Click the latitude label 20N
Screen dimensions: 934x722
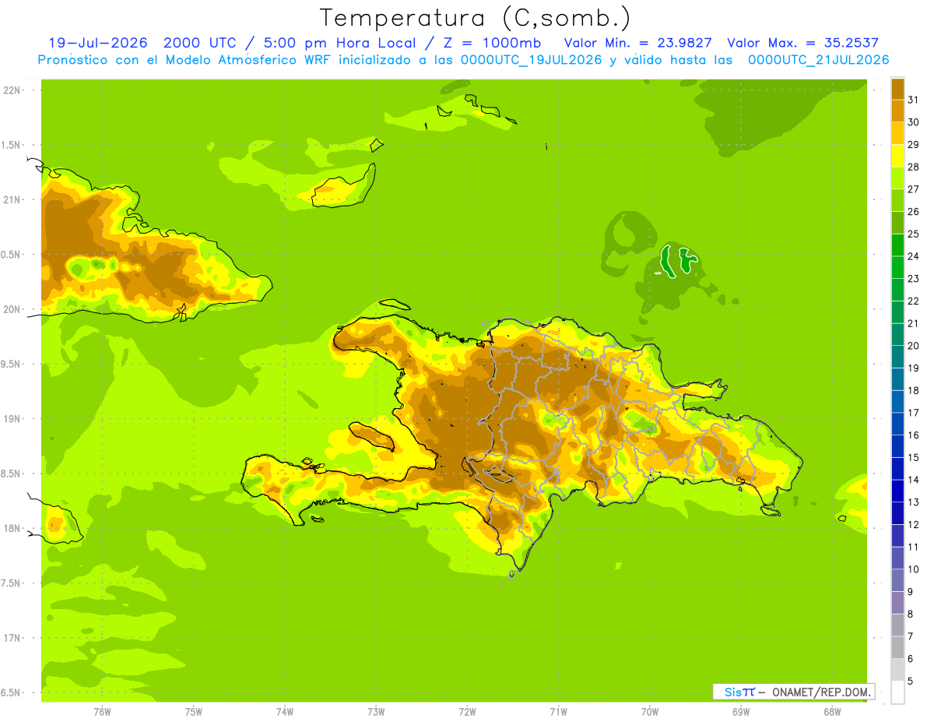tap(12, 309)
